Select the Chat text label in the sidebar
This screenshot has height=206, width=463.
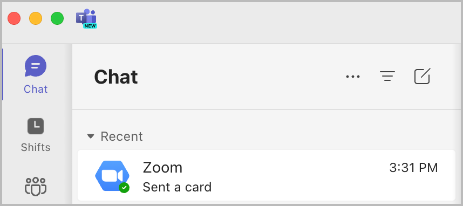tap(36, 89)
